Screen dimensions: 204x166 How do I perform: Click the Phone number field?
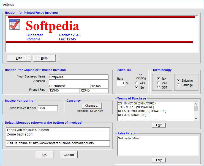(64, 90)
